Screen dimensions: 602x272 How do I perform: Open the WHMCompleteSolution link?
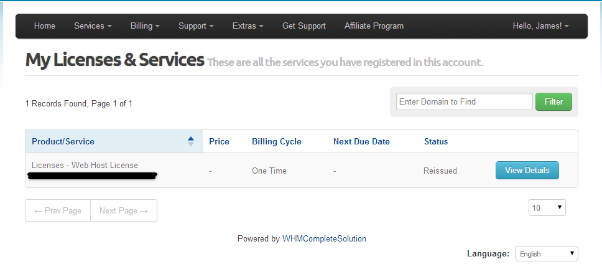(324, 238)
